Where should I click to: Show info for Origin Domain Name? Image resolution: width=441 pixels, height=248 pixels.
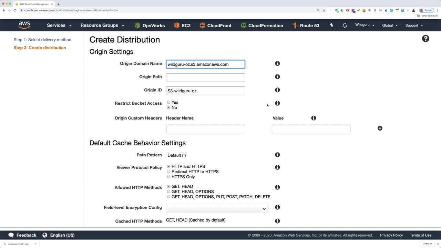277,63
